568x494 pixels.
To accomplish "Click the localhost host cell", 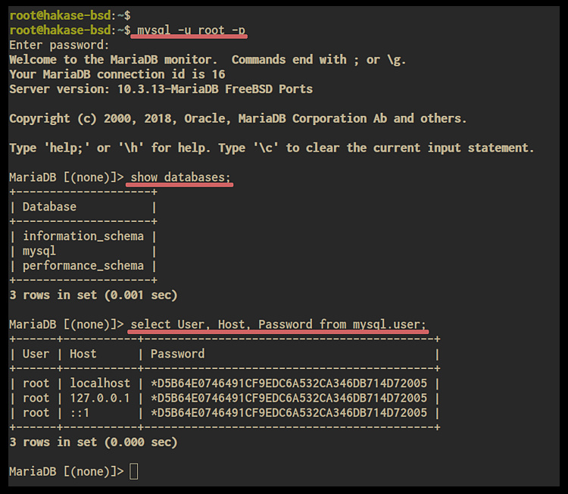I will 100,383.
